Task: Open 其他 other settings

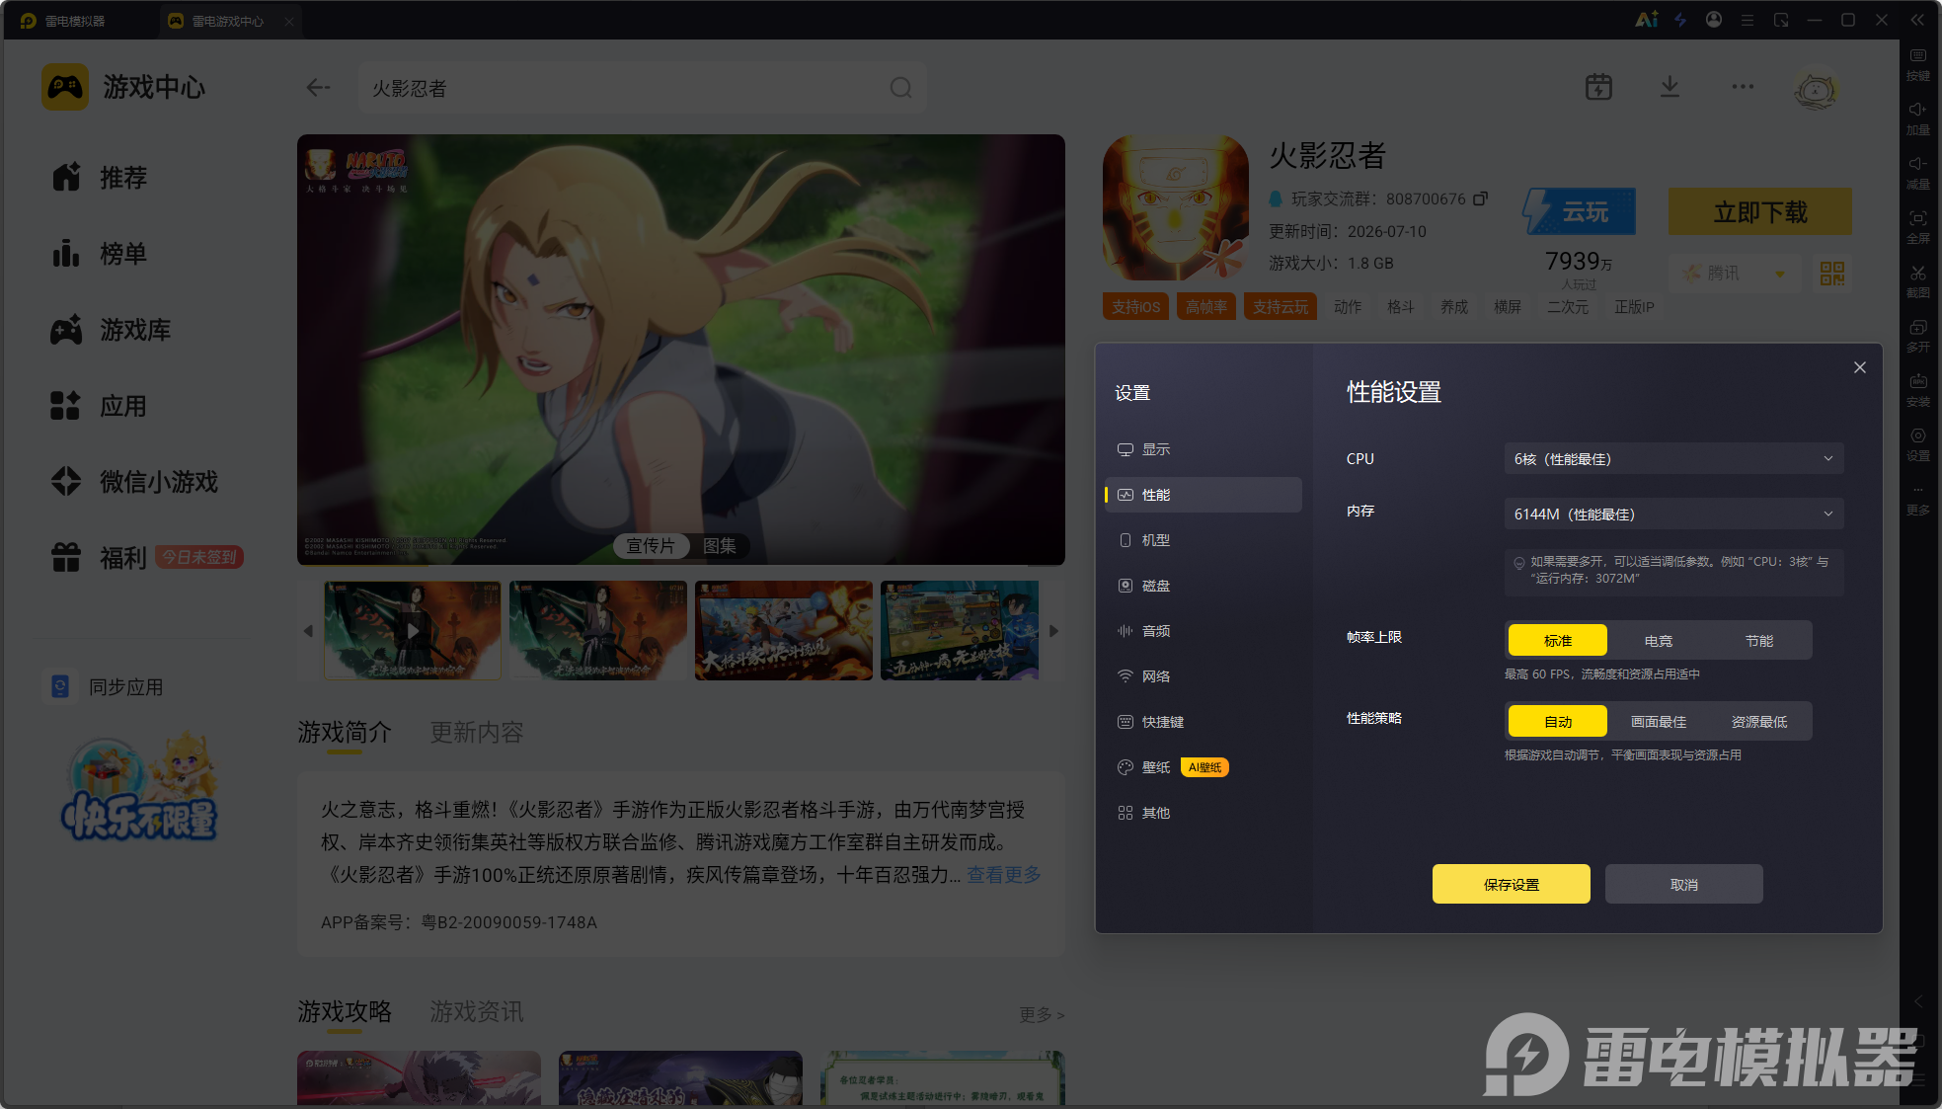Action: click(1204, 813)
